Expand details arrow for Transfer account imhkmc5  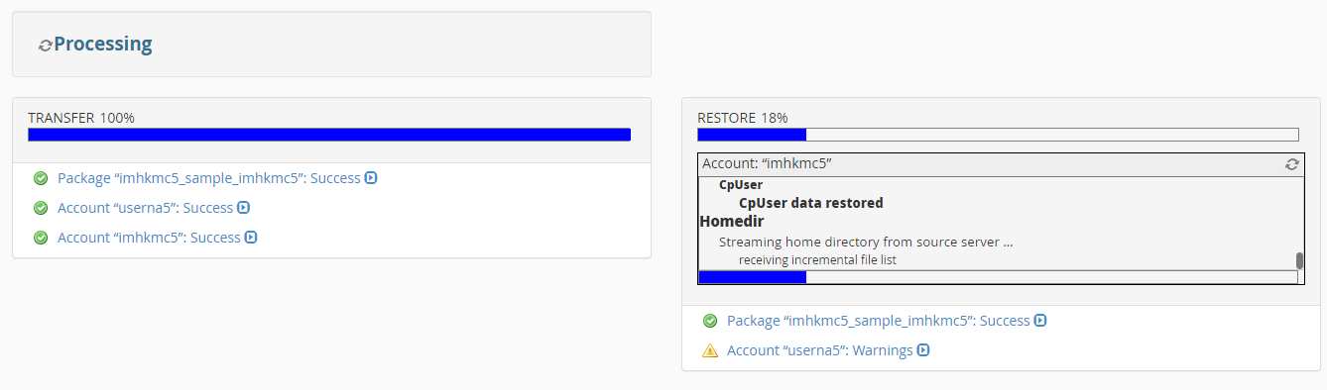tap(251, 238)
